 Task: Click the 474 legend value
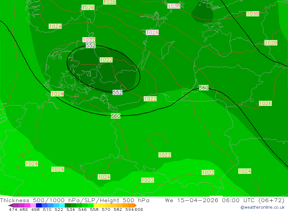[13, 209]
